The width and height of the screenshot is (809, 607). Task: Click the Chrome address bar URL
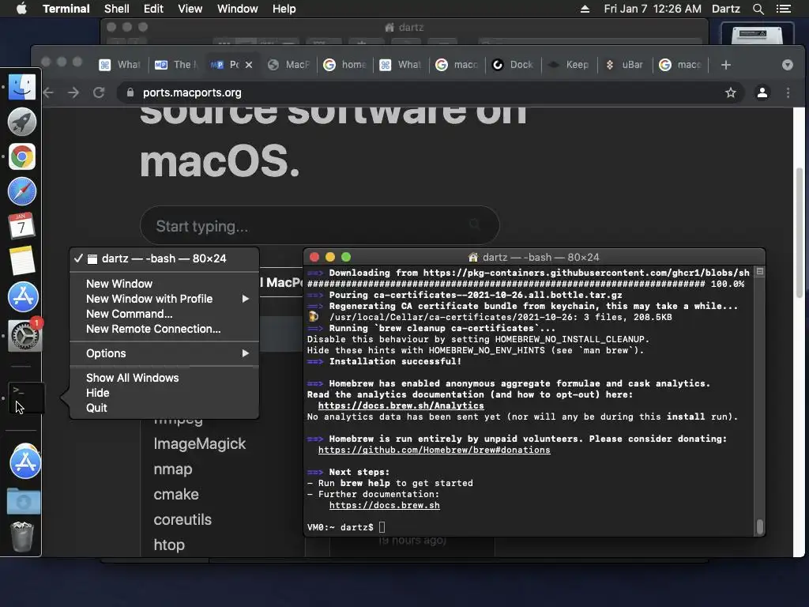(x=192, y=92)
